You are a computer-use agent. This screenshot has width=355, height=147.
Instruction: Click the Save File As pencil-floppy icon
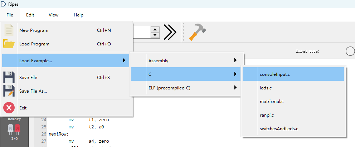coord(9,91)
